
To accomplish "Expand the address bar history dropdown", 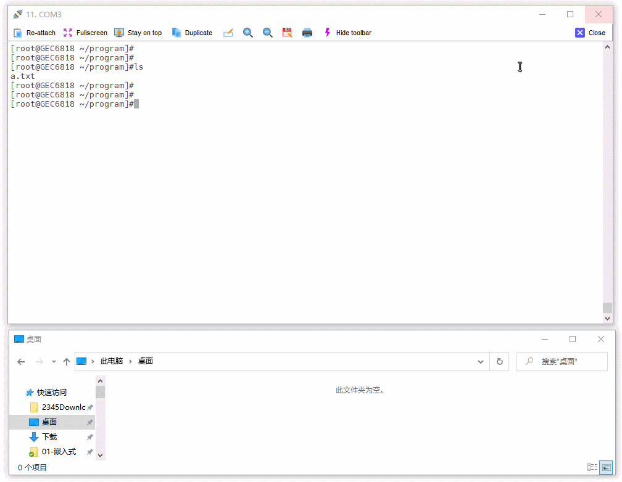I will pyautogui.click(x=480, y=361).
